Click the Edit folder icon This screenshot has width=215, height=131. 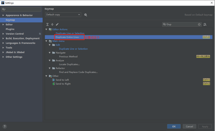click(x=54, y=45)
